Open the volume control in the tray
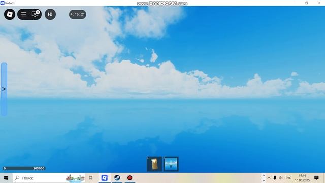This screenshot has width=325, height=183. pyautogui.click(x=281, y=178)
